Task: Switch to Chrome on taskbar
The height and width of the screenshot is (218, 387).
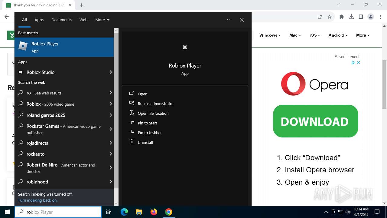Action: [x=169, y=212]
